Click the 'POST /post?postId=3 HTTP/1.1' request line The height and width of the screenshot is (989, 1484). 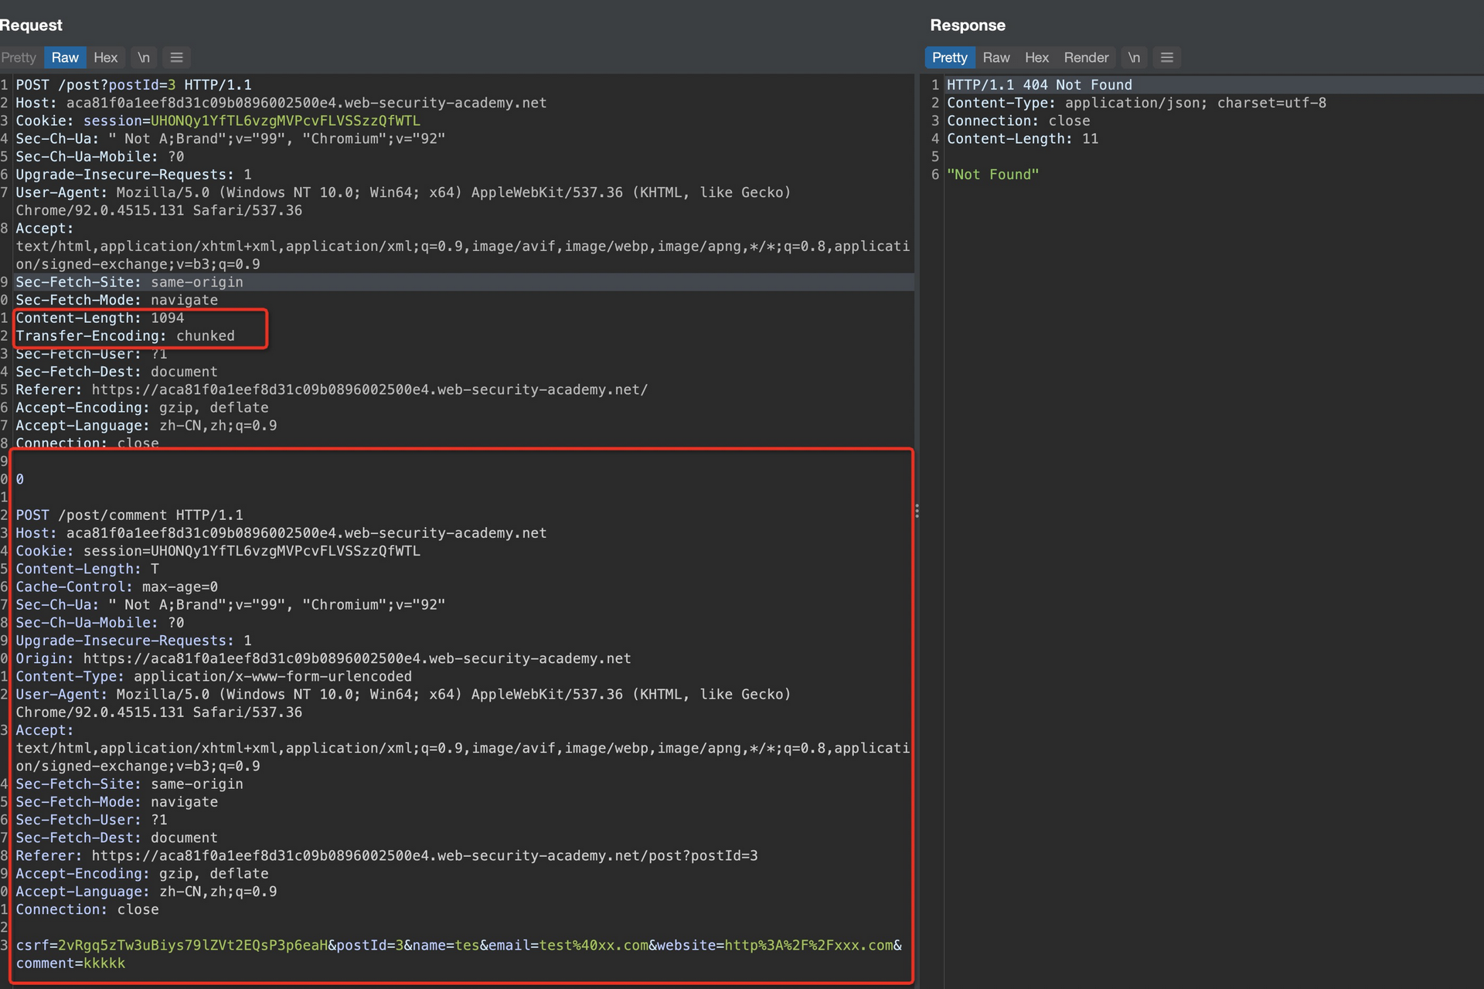point(134,85)
